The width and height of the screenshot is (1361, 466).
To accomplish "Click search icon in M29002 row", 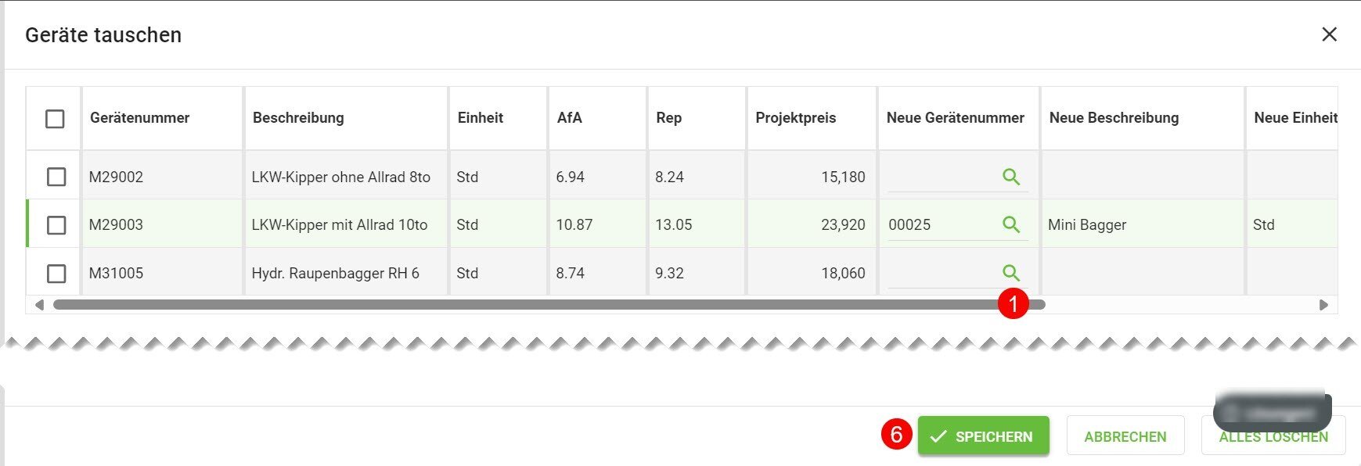I will [x=1010, y=177].
